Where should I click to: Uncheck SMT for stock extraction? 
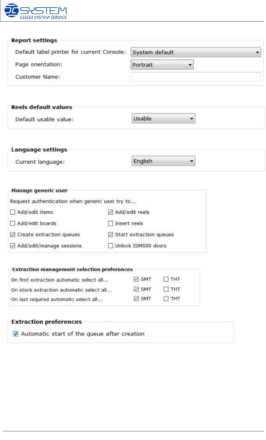click(136, 289)
